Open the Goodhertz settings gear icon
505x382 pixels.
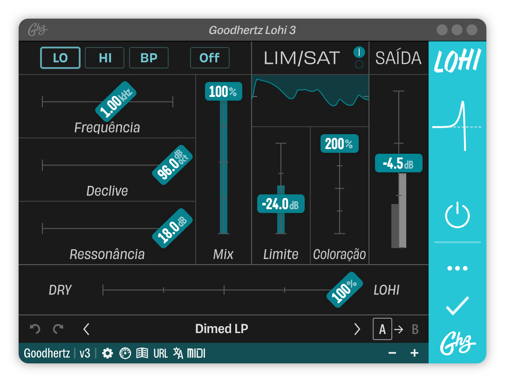tap(108, 353)
